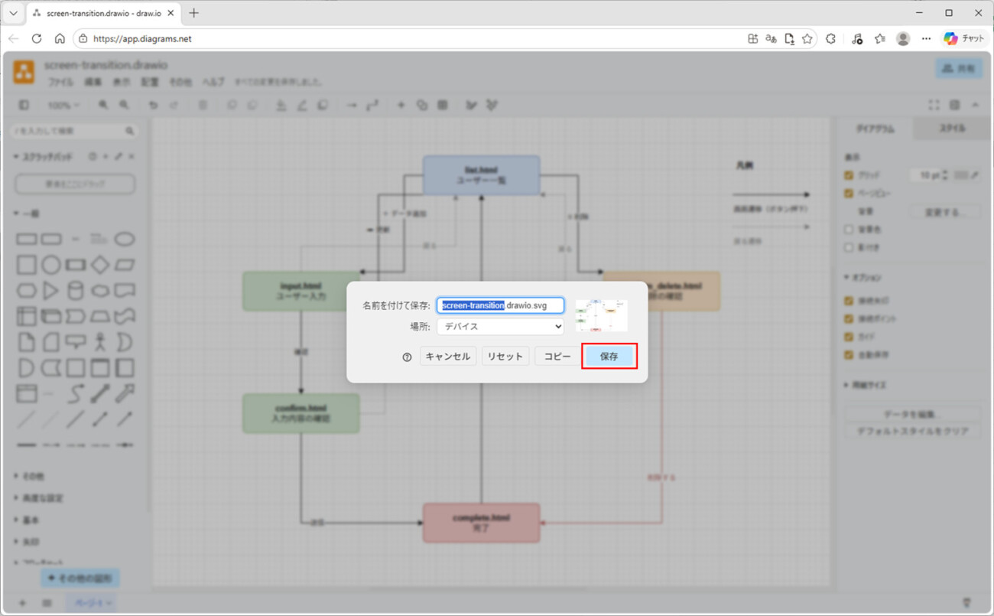Click the filename input field
Screen dimensions: 994x616
(500, 305)
